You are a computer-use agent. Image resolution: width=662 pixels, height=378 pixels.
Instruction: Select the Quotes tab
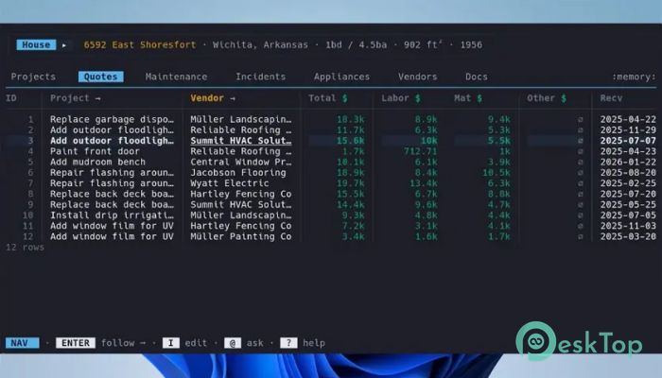coord(101,77)
